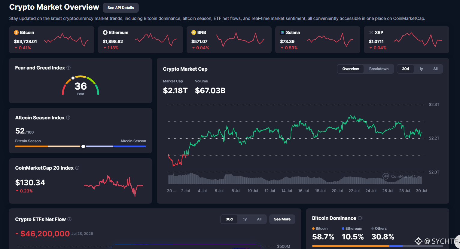Select 30d range for market cap chart
This screenshot has height=249, width=460.
point(405,69)
